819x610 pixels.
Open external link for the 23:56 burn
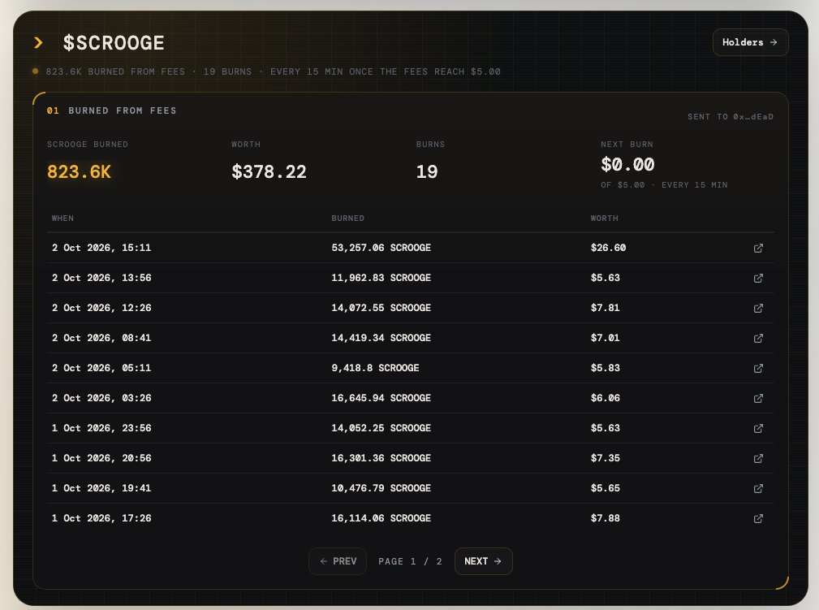[758, 428]
